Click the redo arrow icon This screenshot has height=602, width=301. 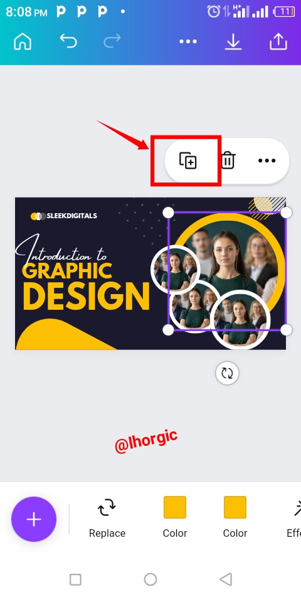[x=112, y=41]
